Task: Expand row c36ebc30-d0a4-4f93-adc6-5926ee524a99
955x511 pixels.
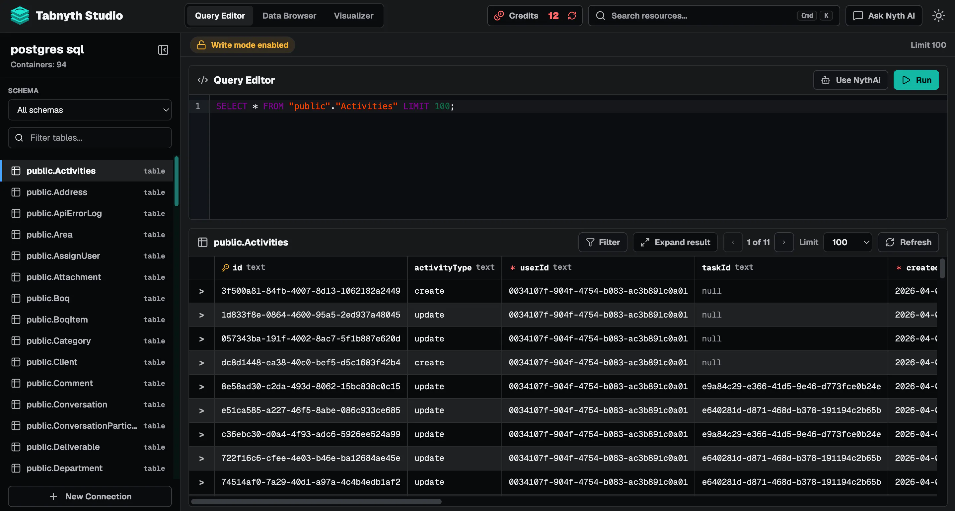Action: tap(201, 434)
